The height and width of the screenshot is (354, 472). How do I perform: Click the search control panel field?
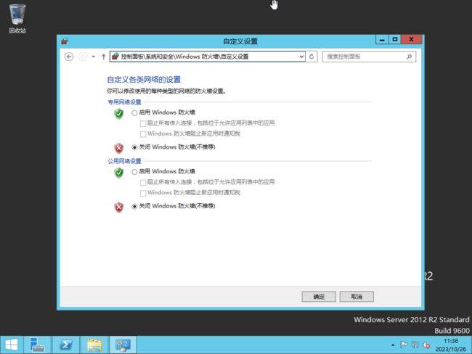(x=369, y=57)
